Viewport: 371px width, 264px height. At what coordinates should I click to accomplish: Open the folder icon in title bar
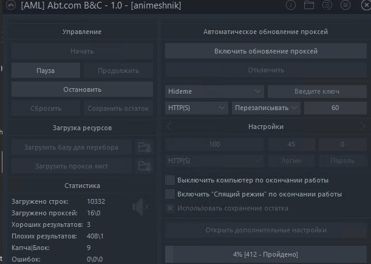pos(308,6)
